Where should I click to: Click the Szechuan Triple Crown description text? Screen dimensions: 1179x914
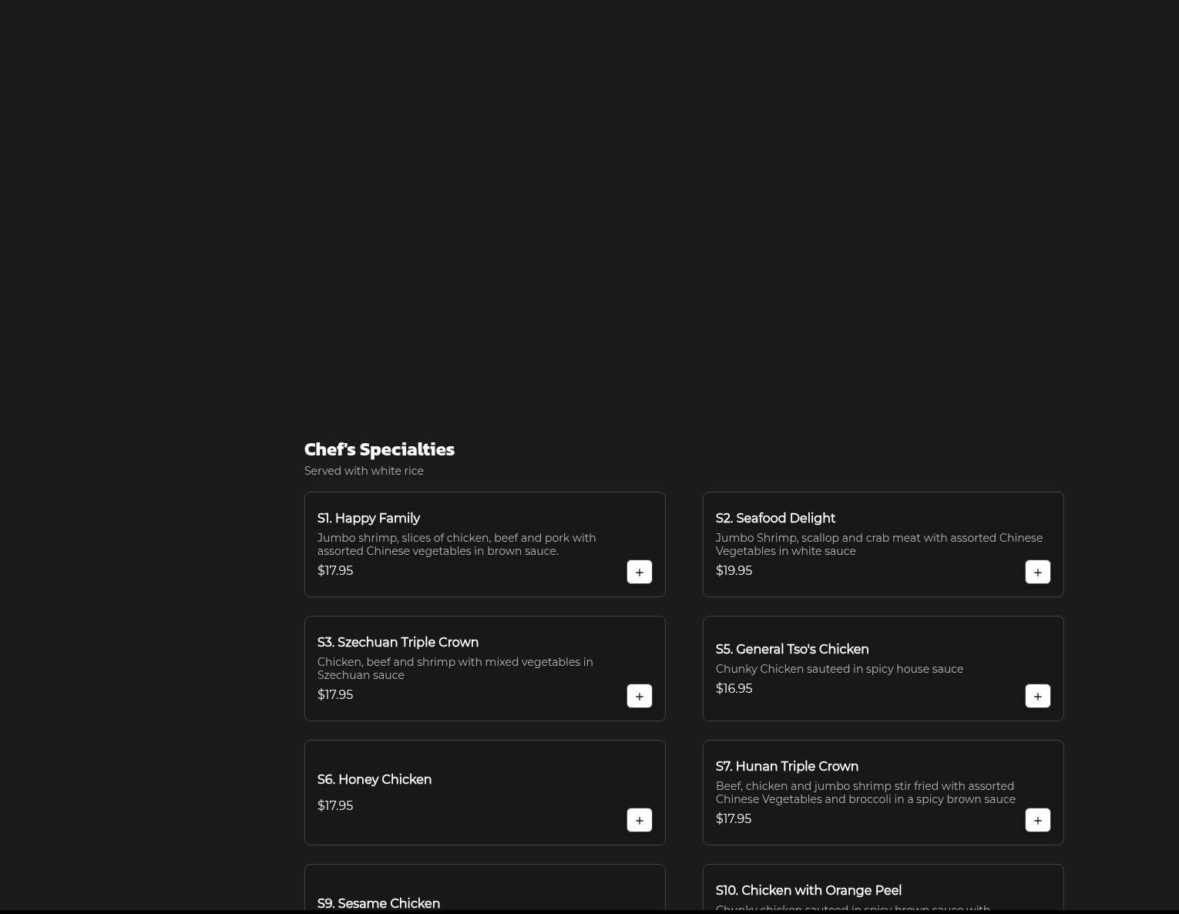coord(455,669)
